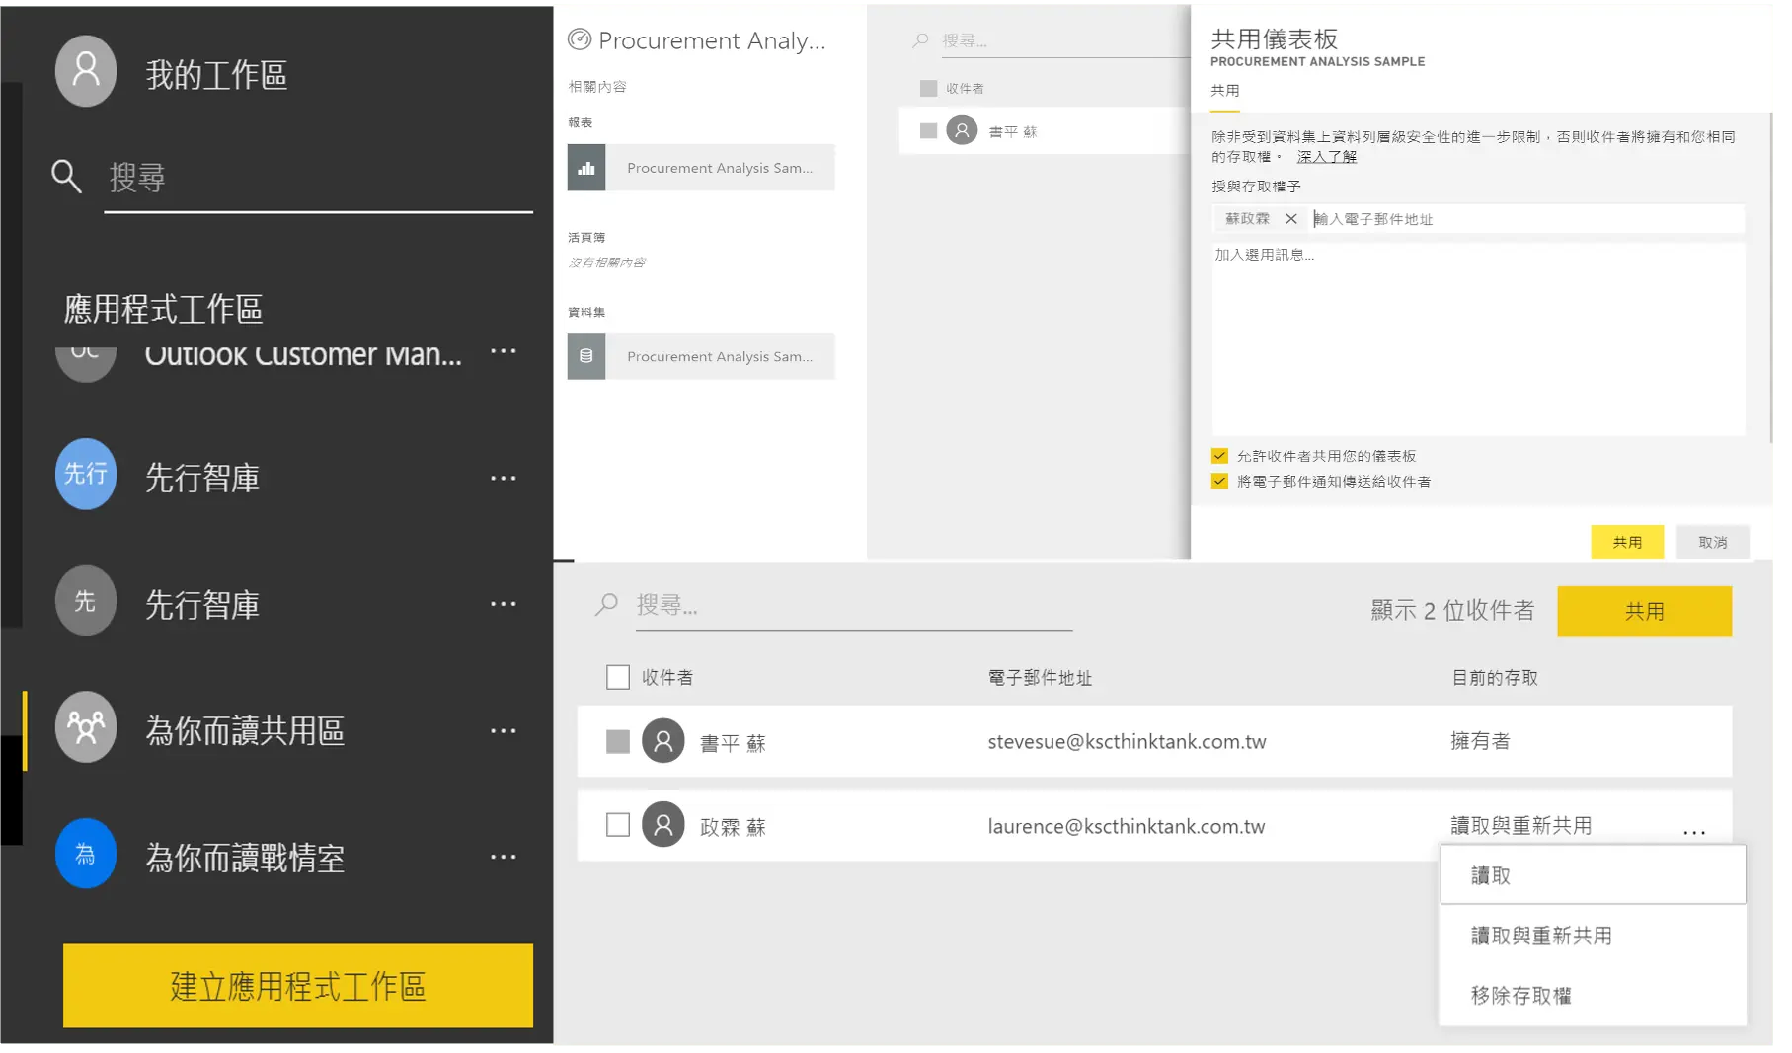Focus the 輸入電子郵件地址 field

(1526, 220)
